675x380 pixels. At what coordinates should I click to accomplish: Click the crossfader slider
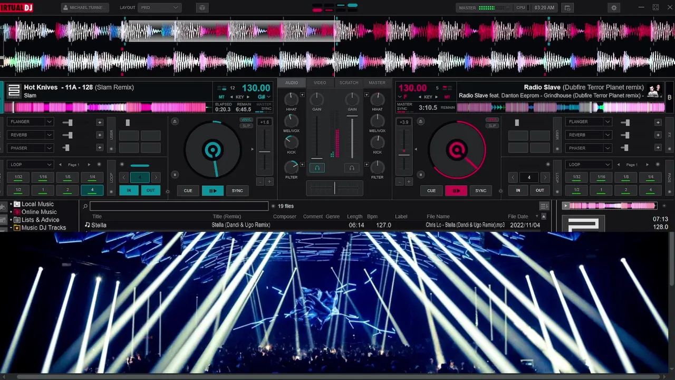coord(334,187)
